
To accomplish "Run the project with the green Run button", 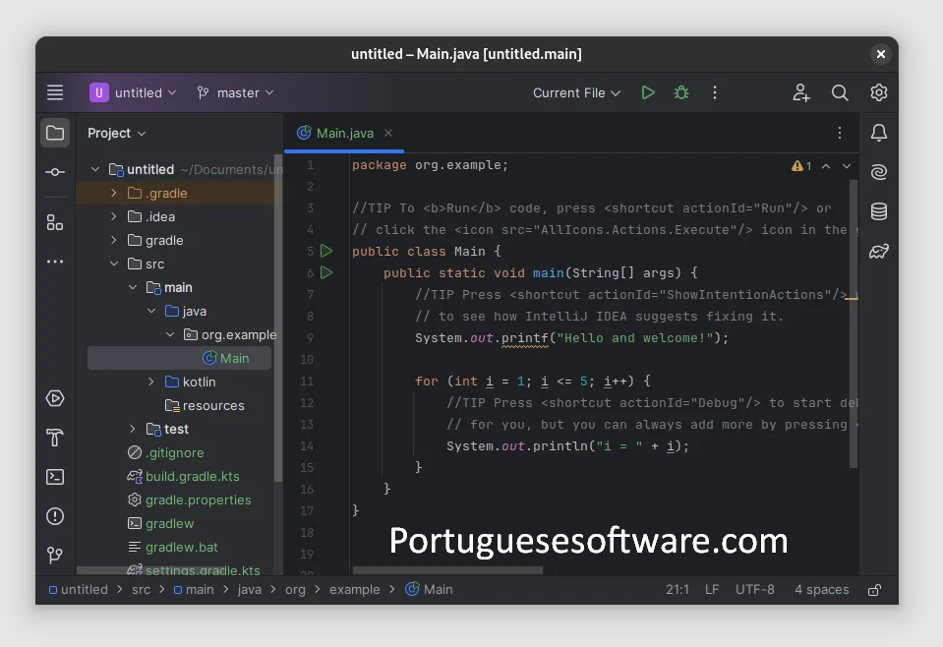I will [648, 92].
